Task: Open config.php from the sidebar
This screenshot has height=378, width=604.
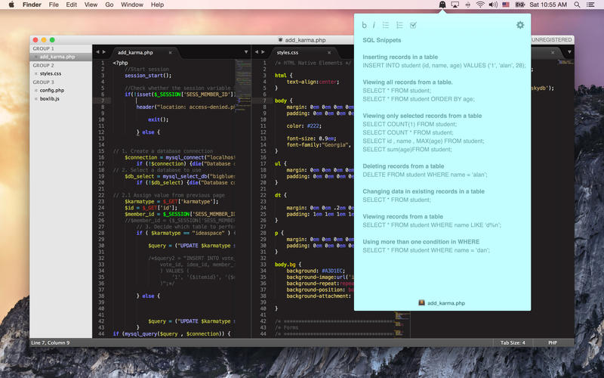Action: [x=53, y=90]
